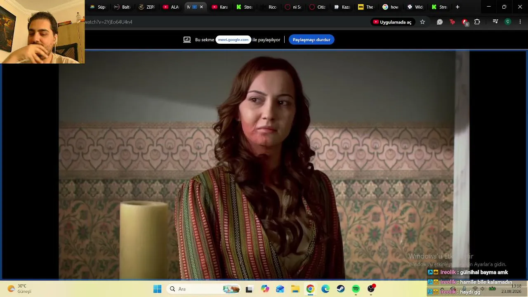Switch to the 'The' tab
The height and width of the screenshot is (297, 528).
pos(365,7)
